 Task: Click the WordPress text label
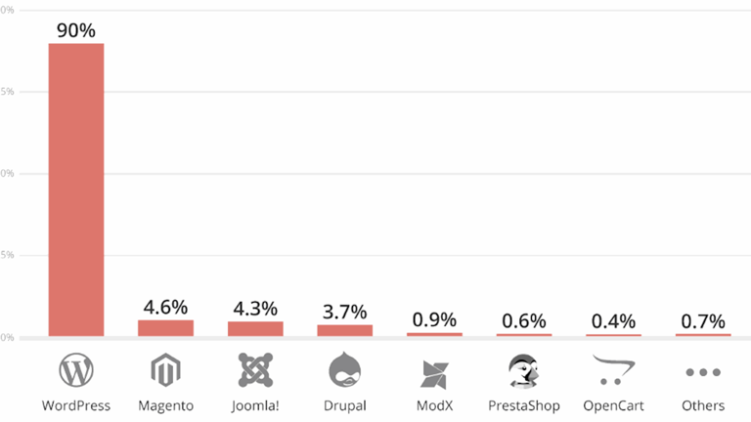(76, 404)
